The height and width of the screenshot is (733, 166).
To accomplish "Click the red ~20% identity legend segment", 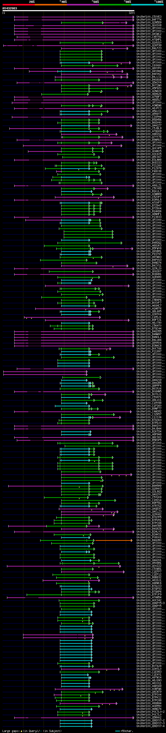I will tap(19, 5).
